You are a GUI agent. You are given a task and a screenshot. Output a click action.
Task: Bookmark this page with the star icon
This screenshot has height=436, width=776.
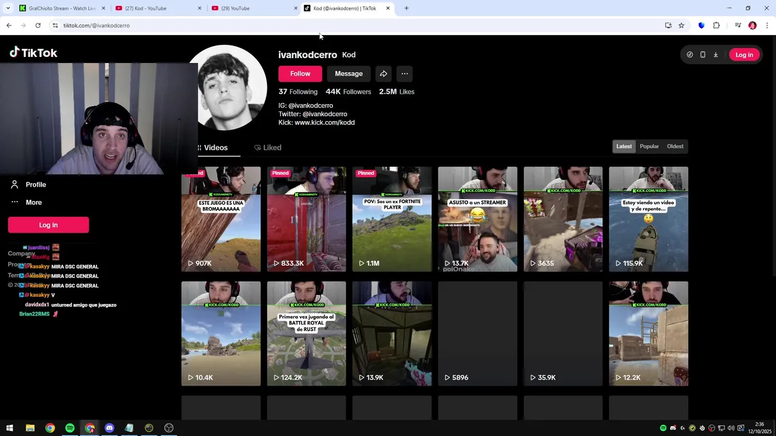pyautogui.click(x=681, y=25)
